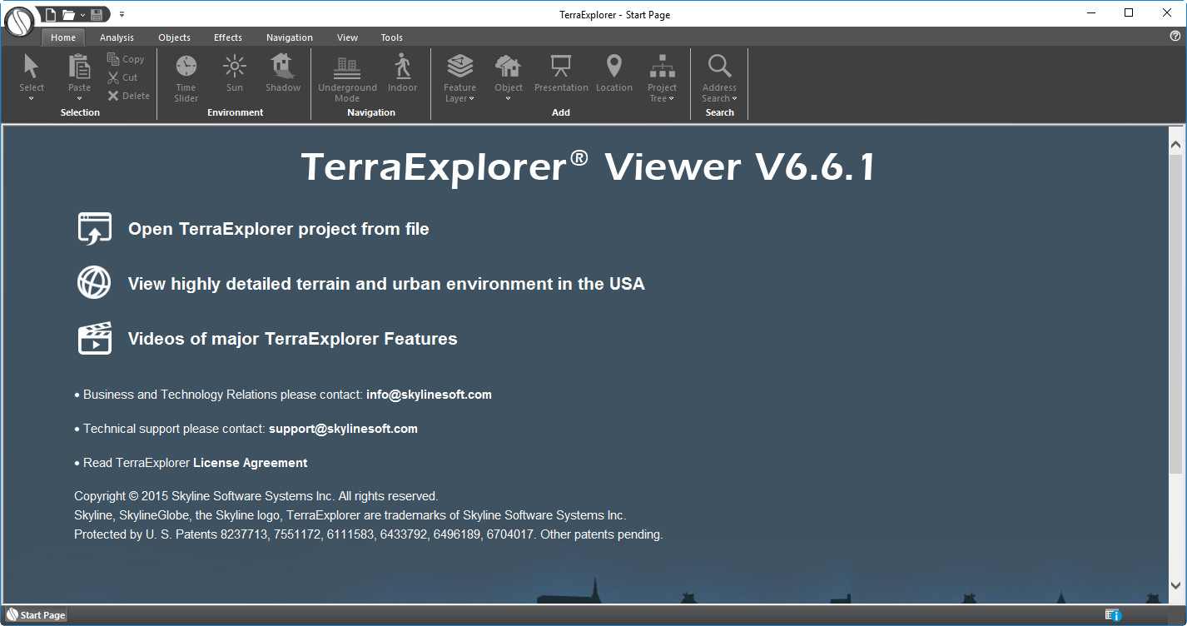This screenshot has width=1187, height=626.
Task: Toggle the Sun environment icon
Action: pos(235,67)
